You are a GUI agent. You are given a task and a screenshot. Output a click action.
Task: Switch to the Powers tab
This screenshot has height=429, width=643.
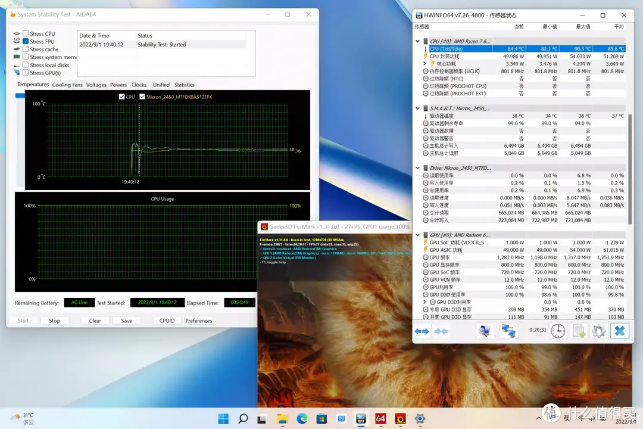[x=118, y=85]
